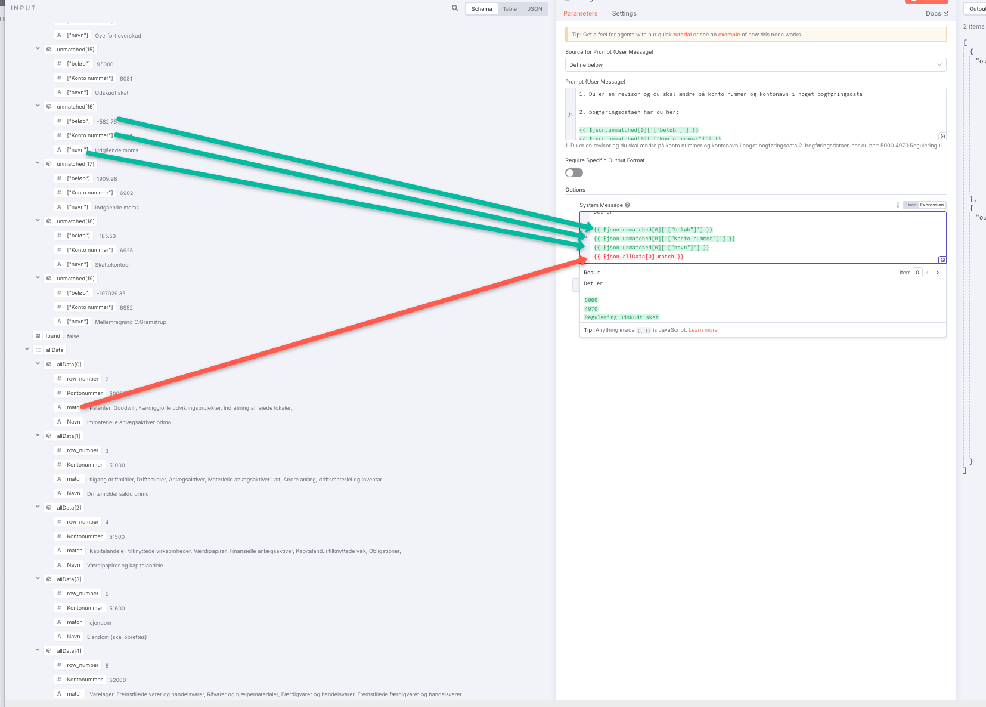Open the Settings tab
This screenshot has width=986, height=707.
[624, 13]
